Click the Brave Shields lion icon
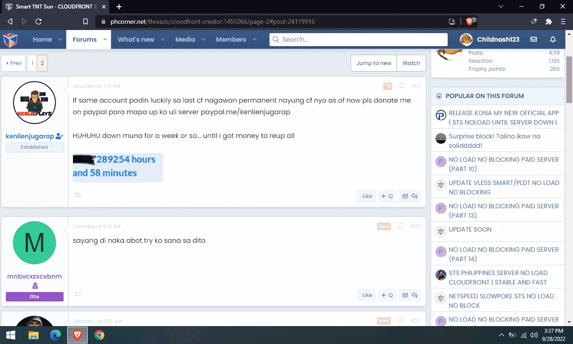This screenshot has width=573, height=344. point(470,21)
